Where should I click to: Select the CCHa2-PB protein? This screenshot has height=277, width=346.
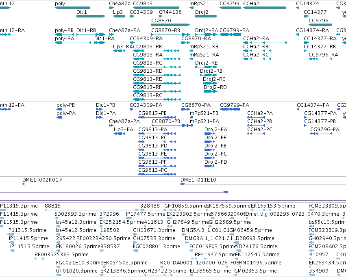coord(256,126)
